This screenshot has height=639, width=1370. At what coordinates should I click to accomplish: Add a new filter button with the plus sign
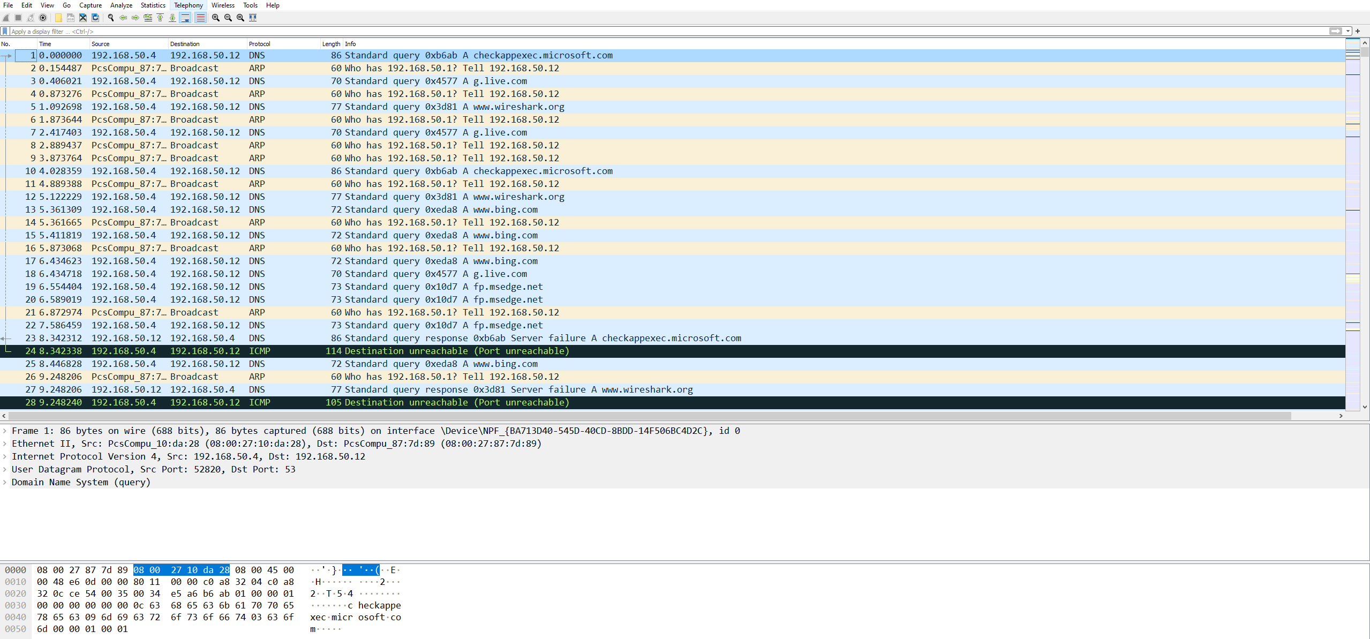tap(1359, 31)
